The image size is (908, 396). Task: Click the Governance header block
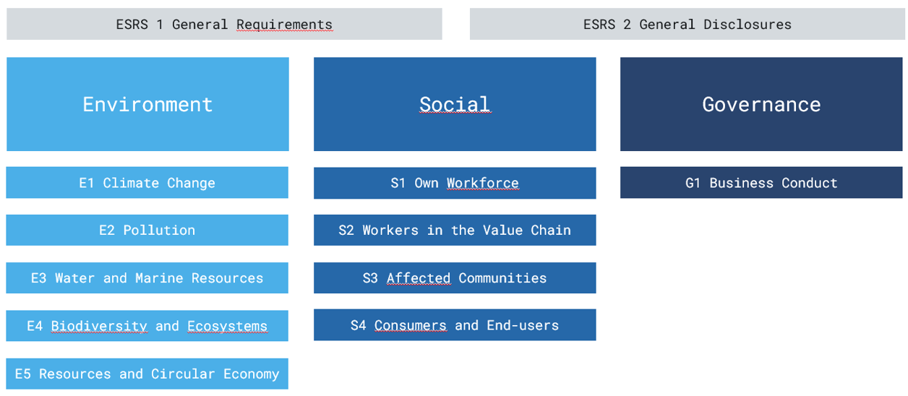coord(761,104)
